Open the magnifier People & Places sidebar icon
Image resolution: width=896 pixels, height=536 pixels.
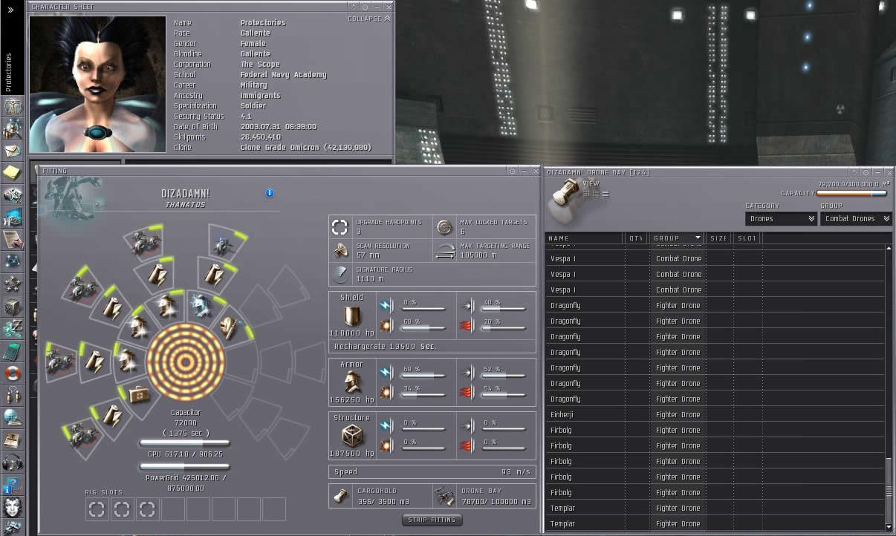pos(13,129)
